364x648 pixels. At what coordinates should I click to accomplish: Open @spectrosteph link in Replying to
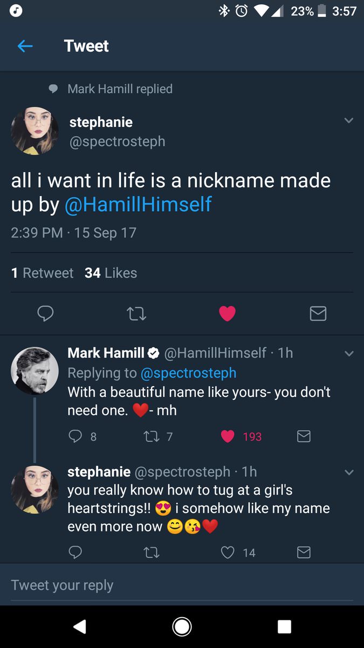[x=188, y=373]
